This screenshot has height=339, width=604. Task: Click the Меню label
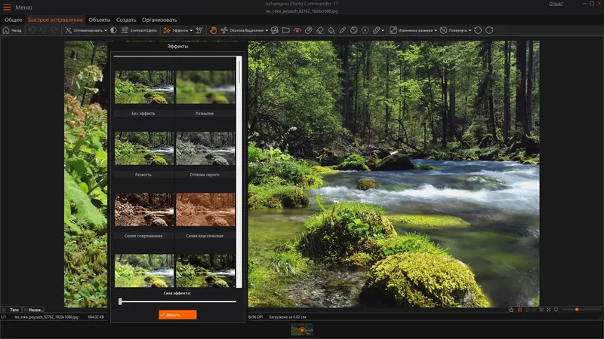24,8
